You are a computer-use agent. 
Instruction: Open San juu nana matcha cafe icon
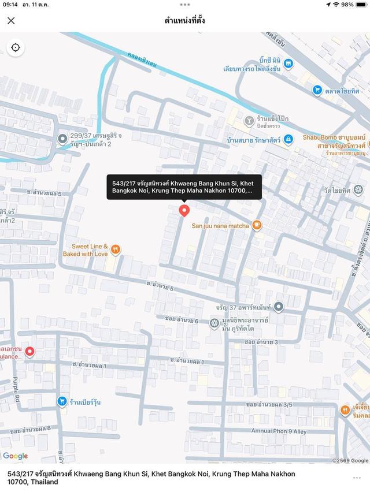(x=257, y=225)
